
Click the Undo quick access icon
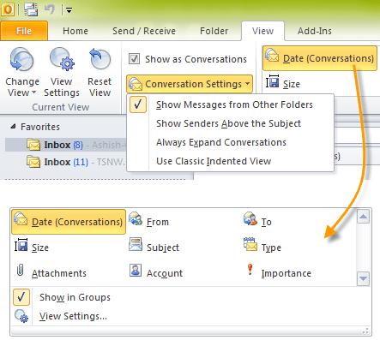point(50,9)
